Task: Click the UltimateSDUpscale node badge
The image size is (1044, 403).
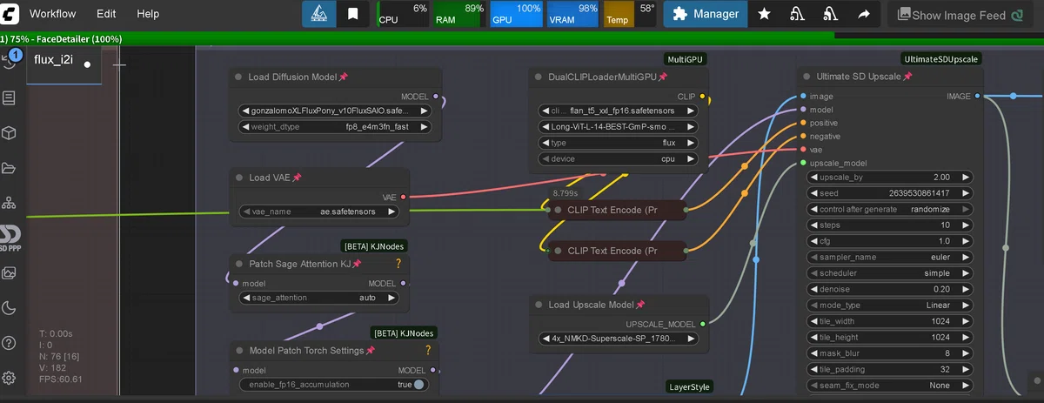Action: pos(940,59)
